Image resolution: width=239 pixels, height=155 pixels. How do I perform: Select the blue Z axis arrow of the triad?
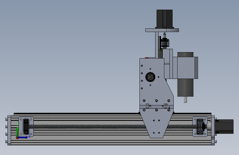click(23, 137)
